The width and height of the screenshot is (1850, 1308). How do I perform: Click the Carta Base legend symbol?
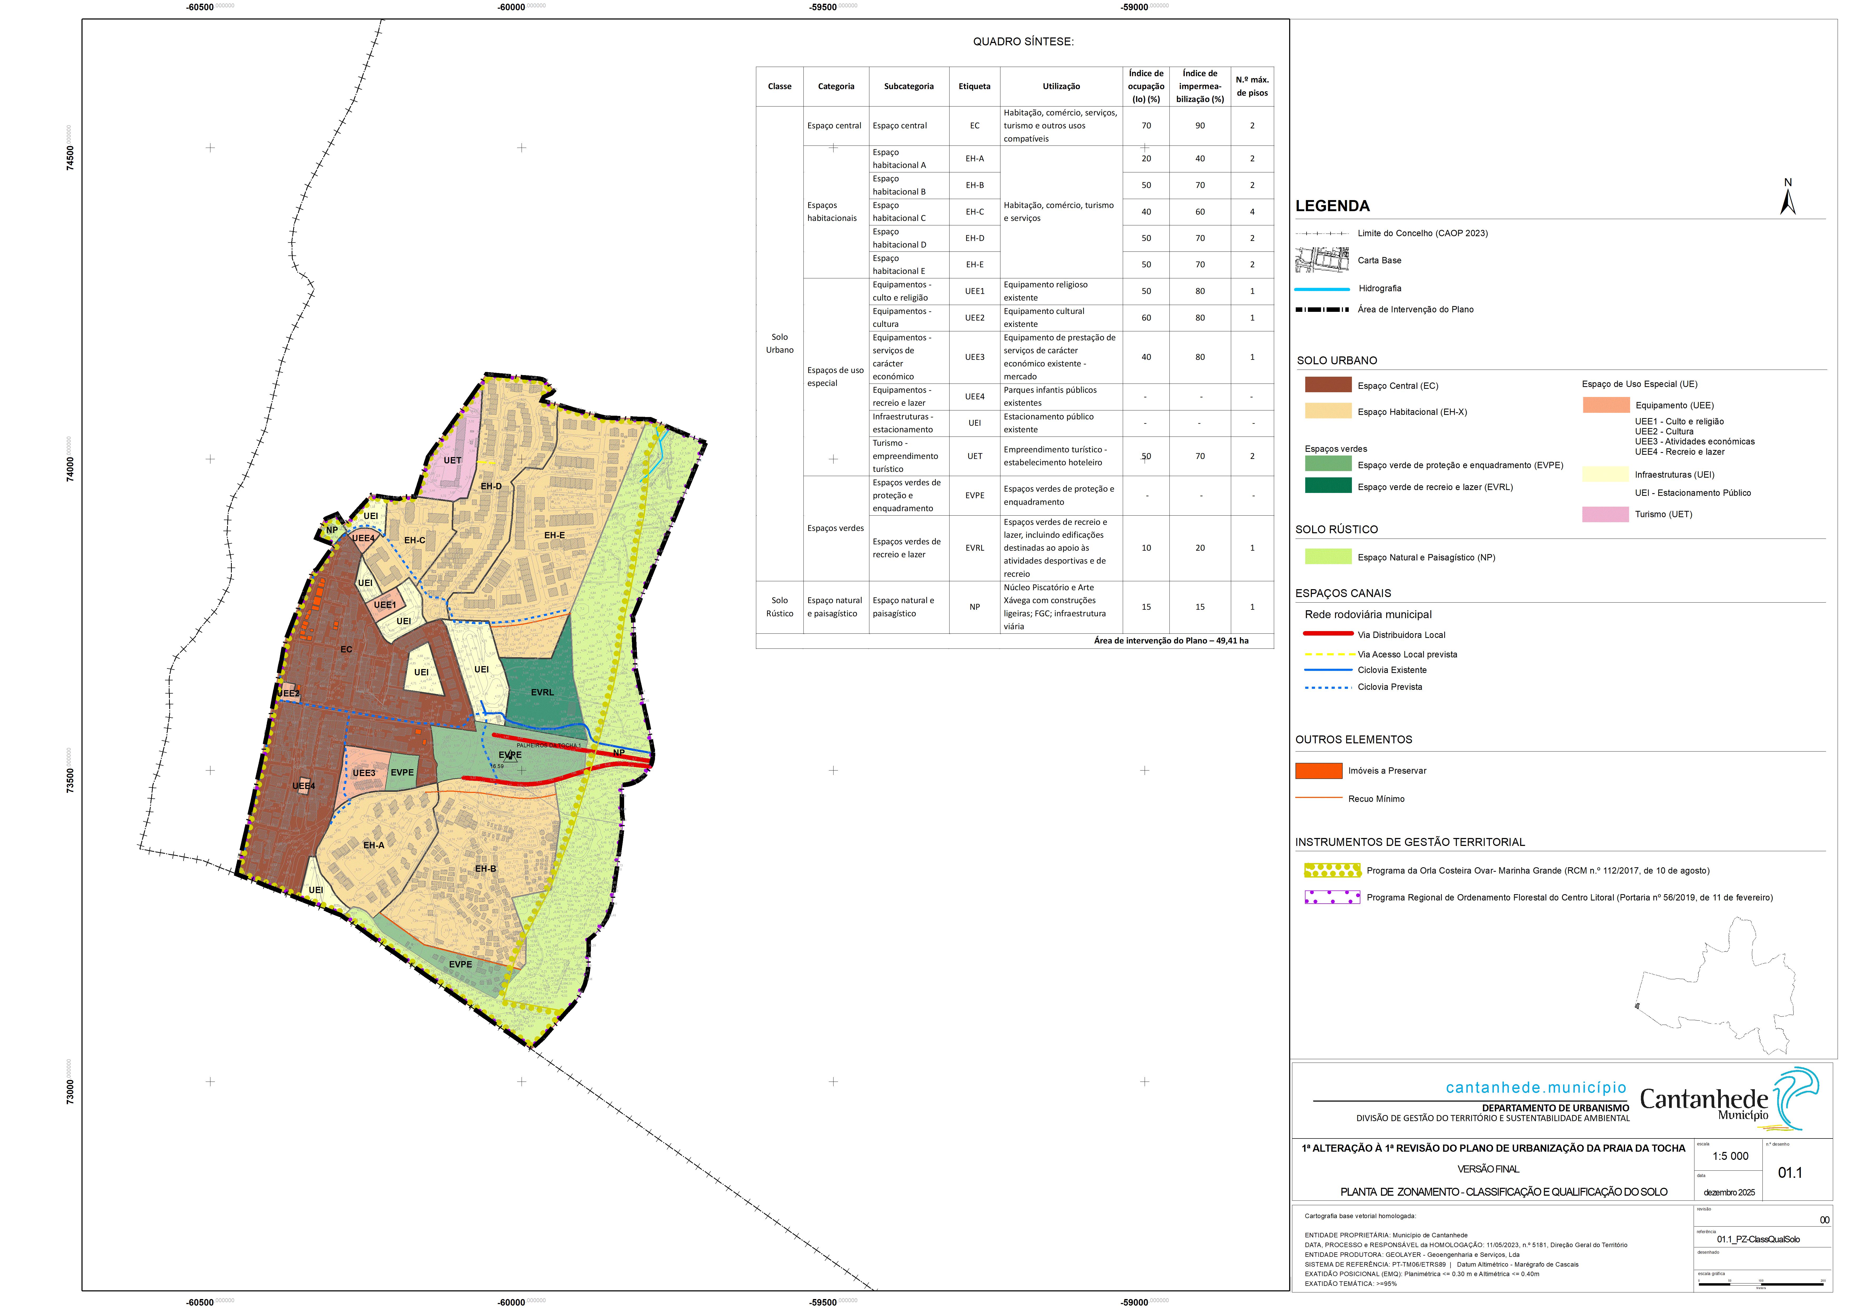click(x=1322, y=260)
